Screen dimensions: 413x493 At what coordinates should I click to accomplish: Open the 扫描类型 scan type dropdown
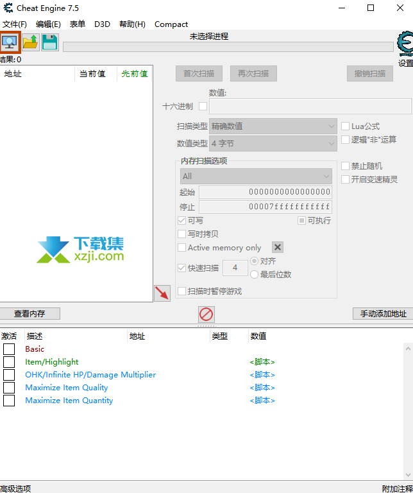pos(273,126)
